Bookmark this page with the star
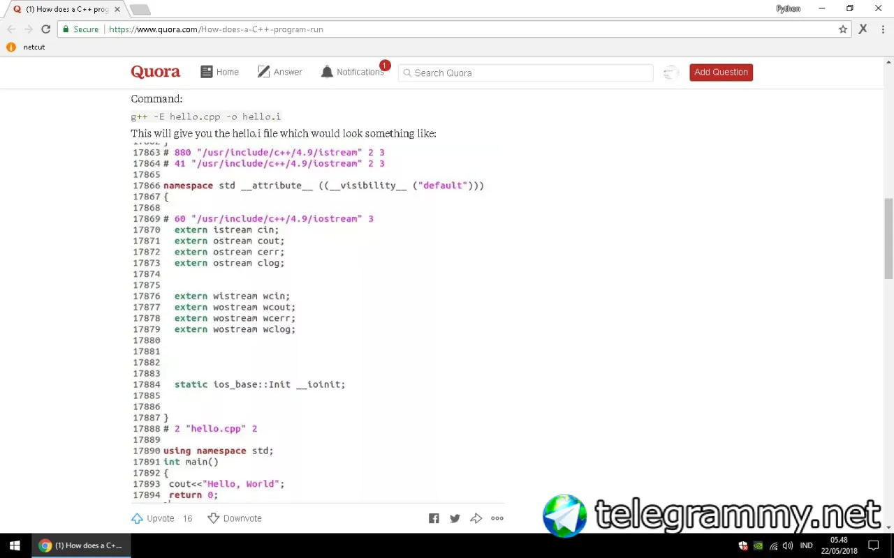This screenshot has height=558, width=894. click(x=843, y=29)
